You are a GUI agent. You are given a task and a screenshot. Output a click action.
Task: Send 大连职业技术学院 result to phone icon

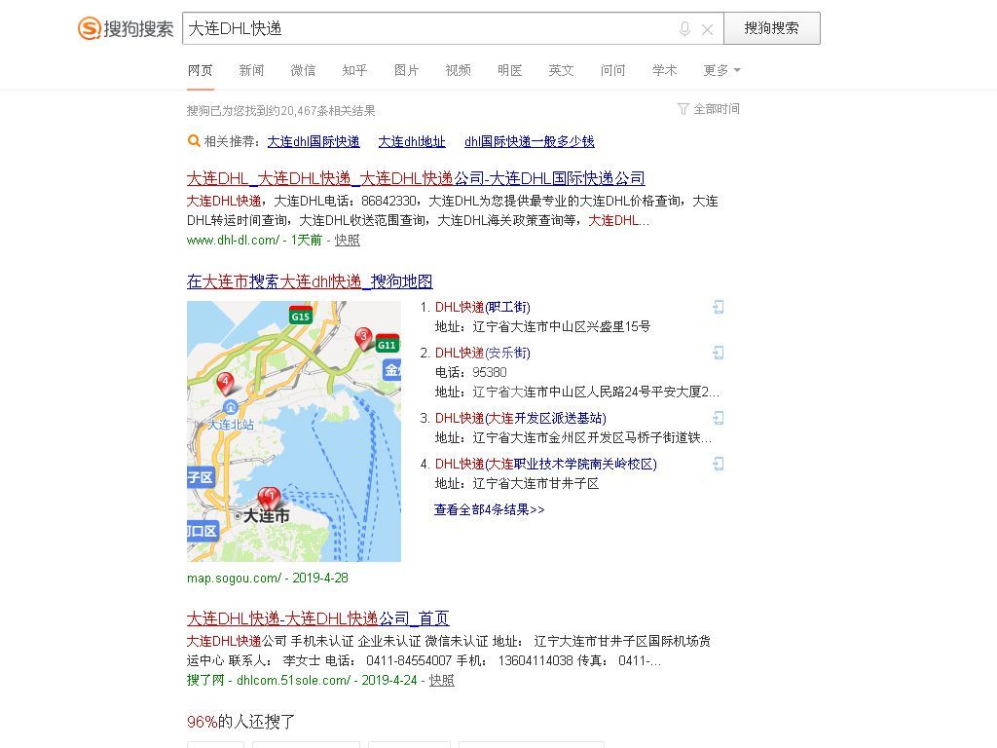tap(718, 465)
